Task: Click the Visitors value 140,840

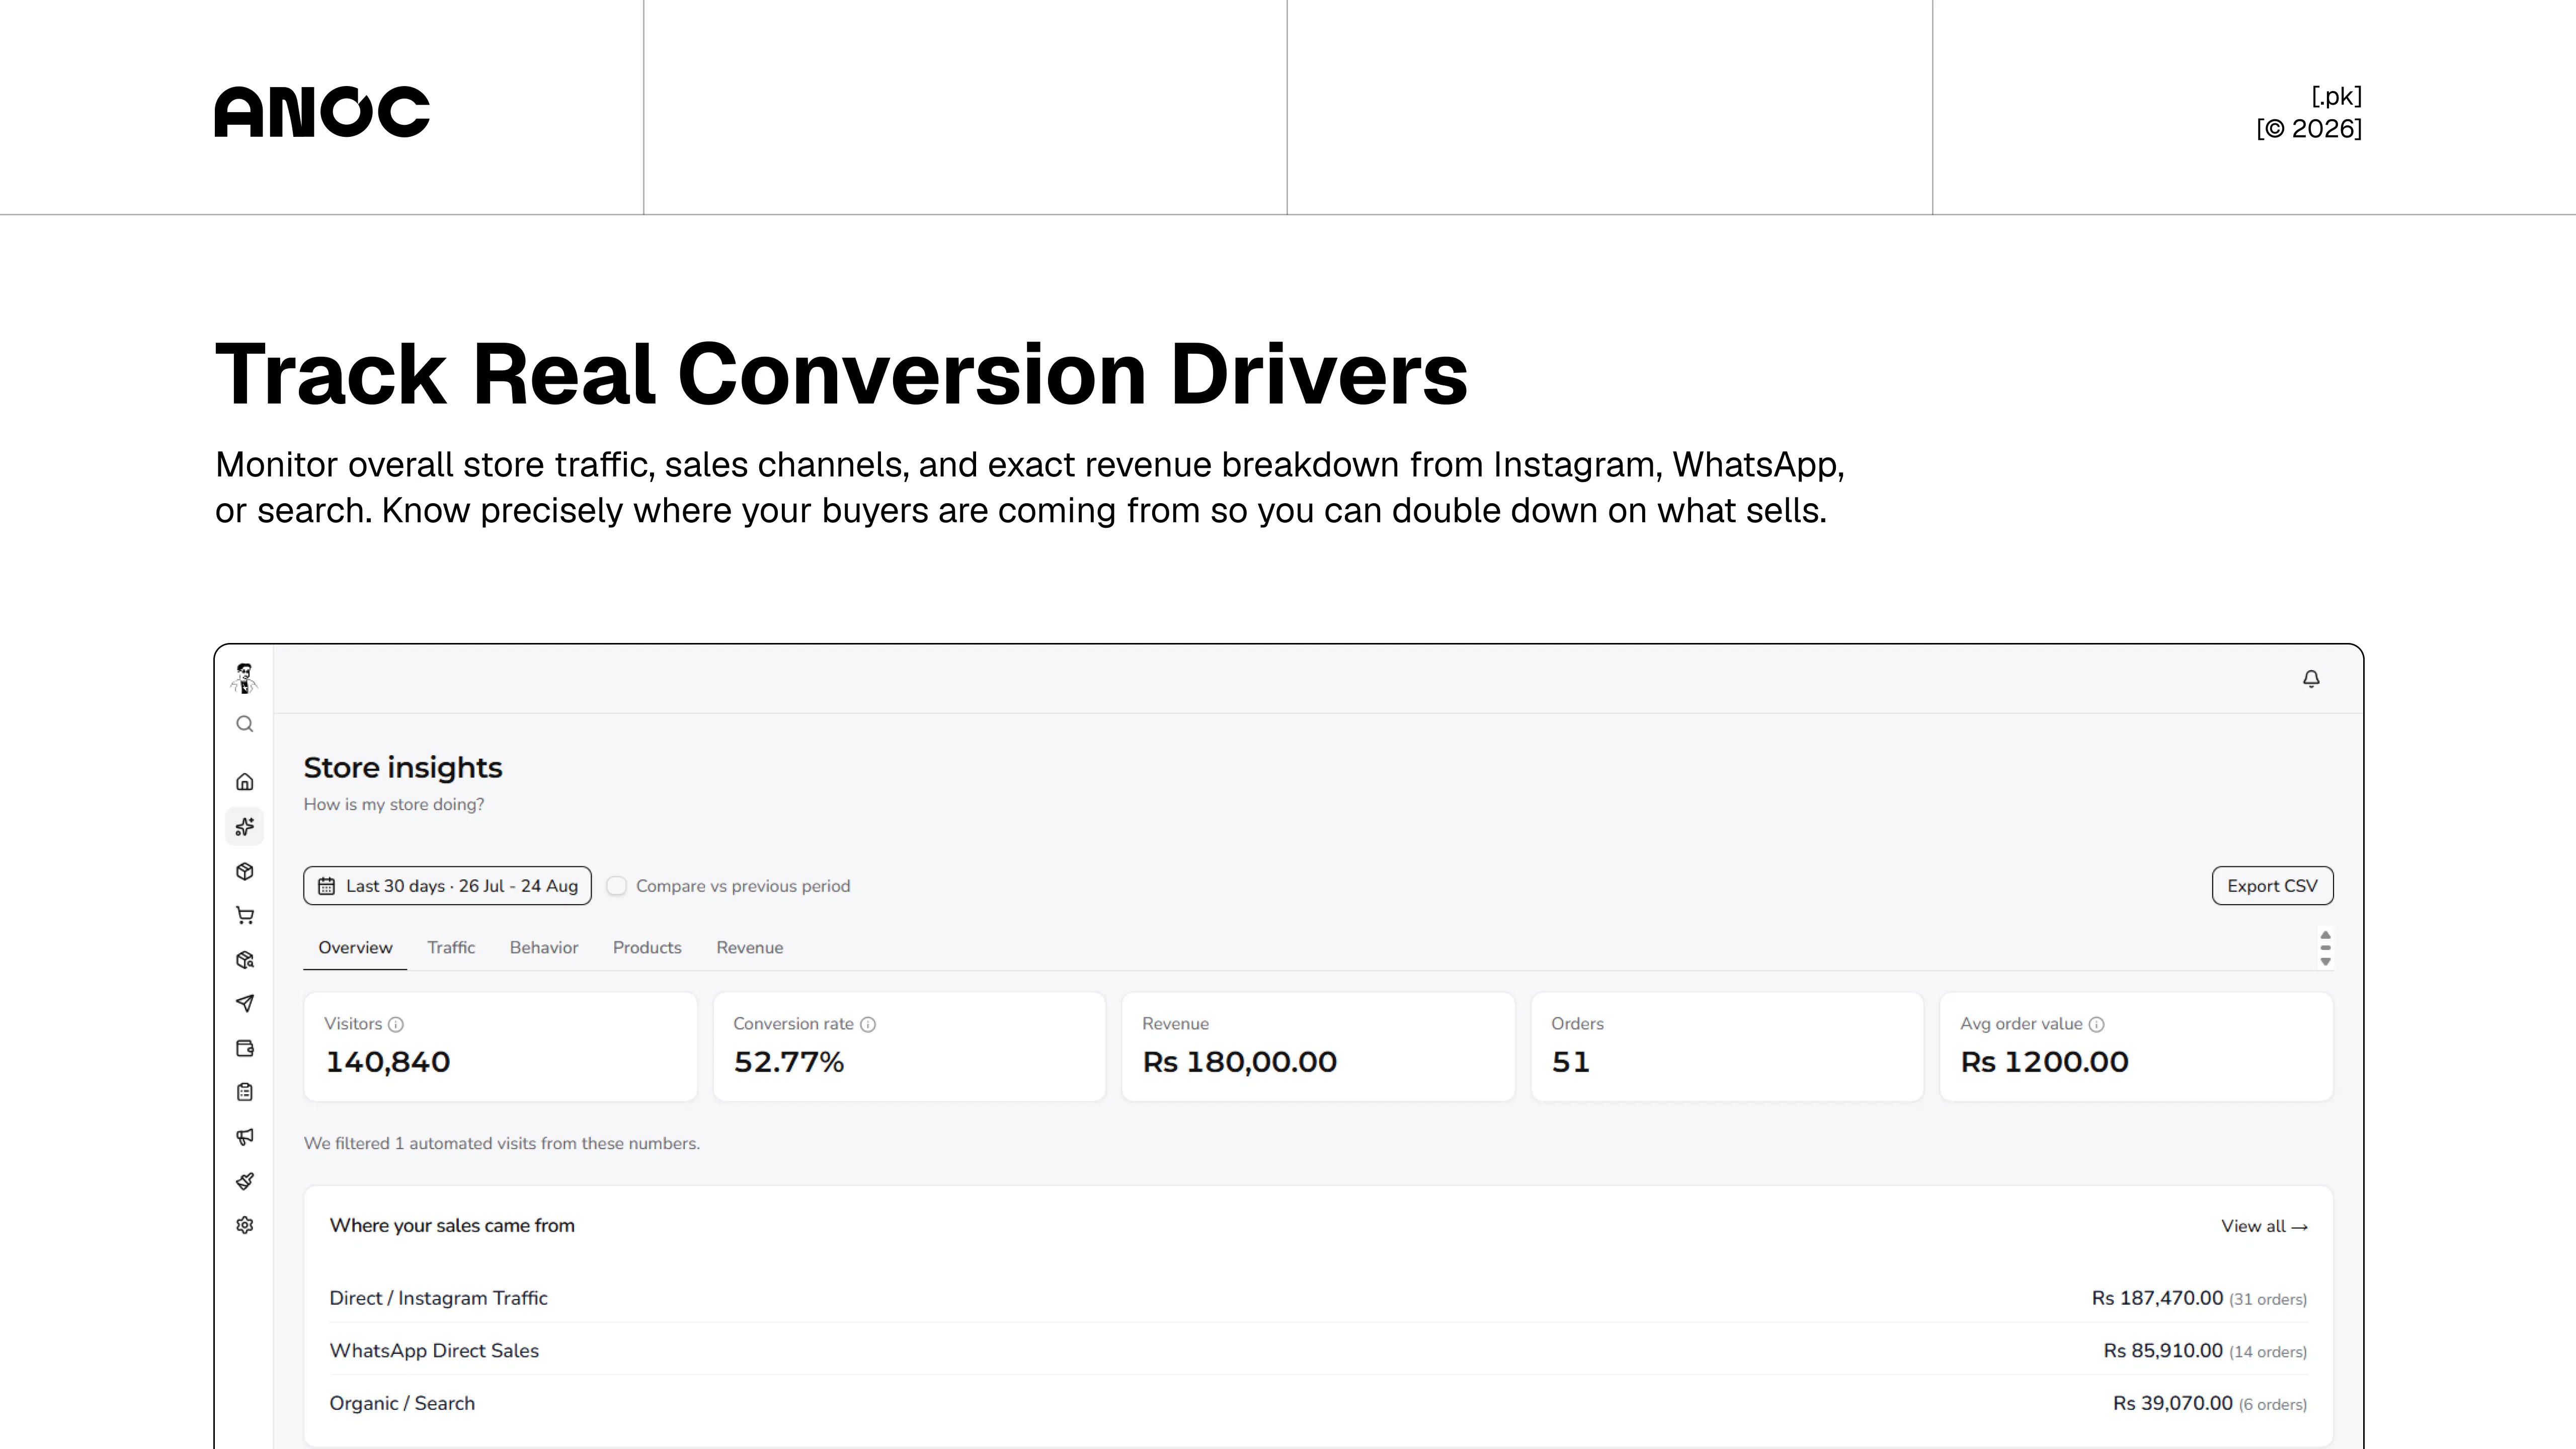Action: 388,1062
